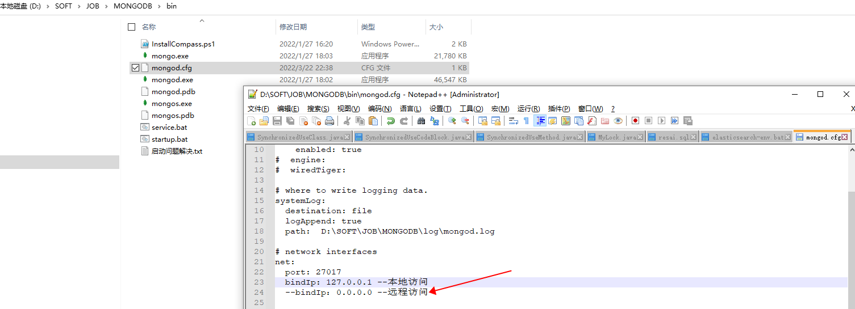Viewport: 855px width, 309px height.
Task: Select mongo.exe in file list
Action: click(x=170, y=56)
